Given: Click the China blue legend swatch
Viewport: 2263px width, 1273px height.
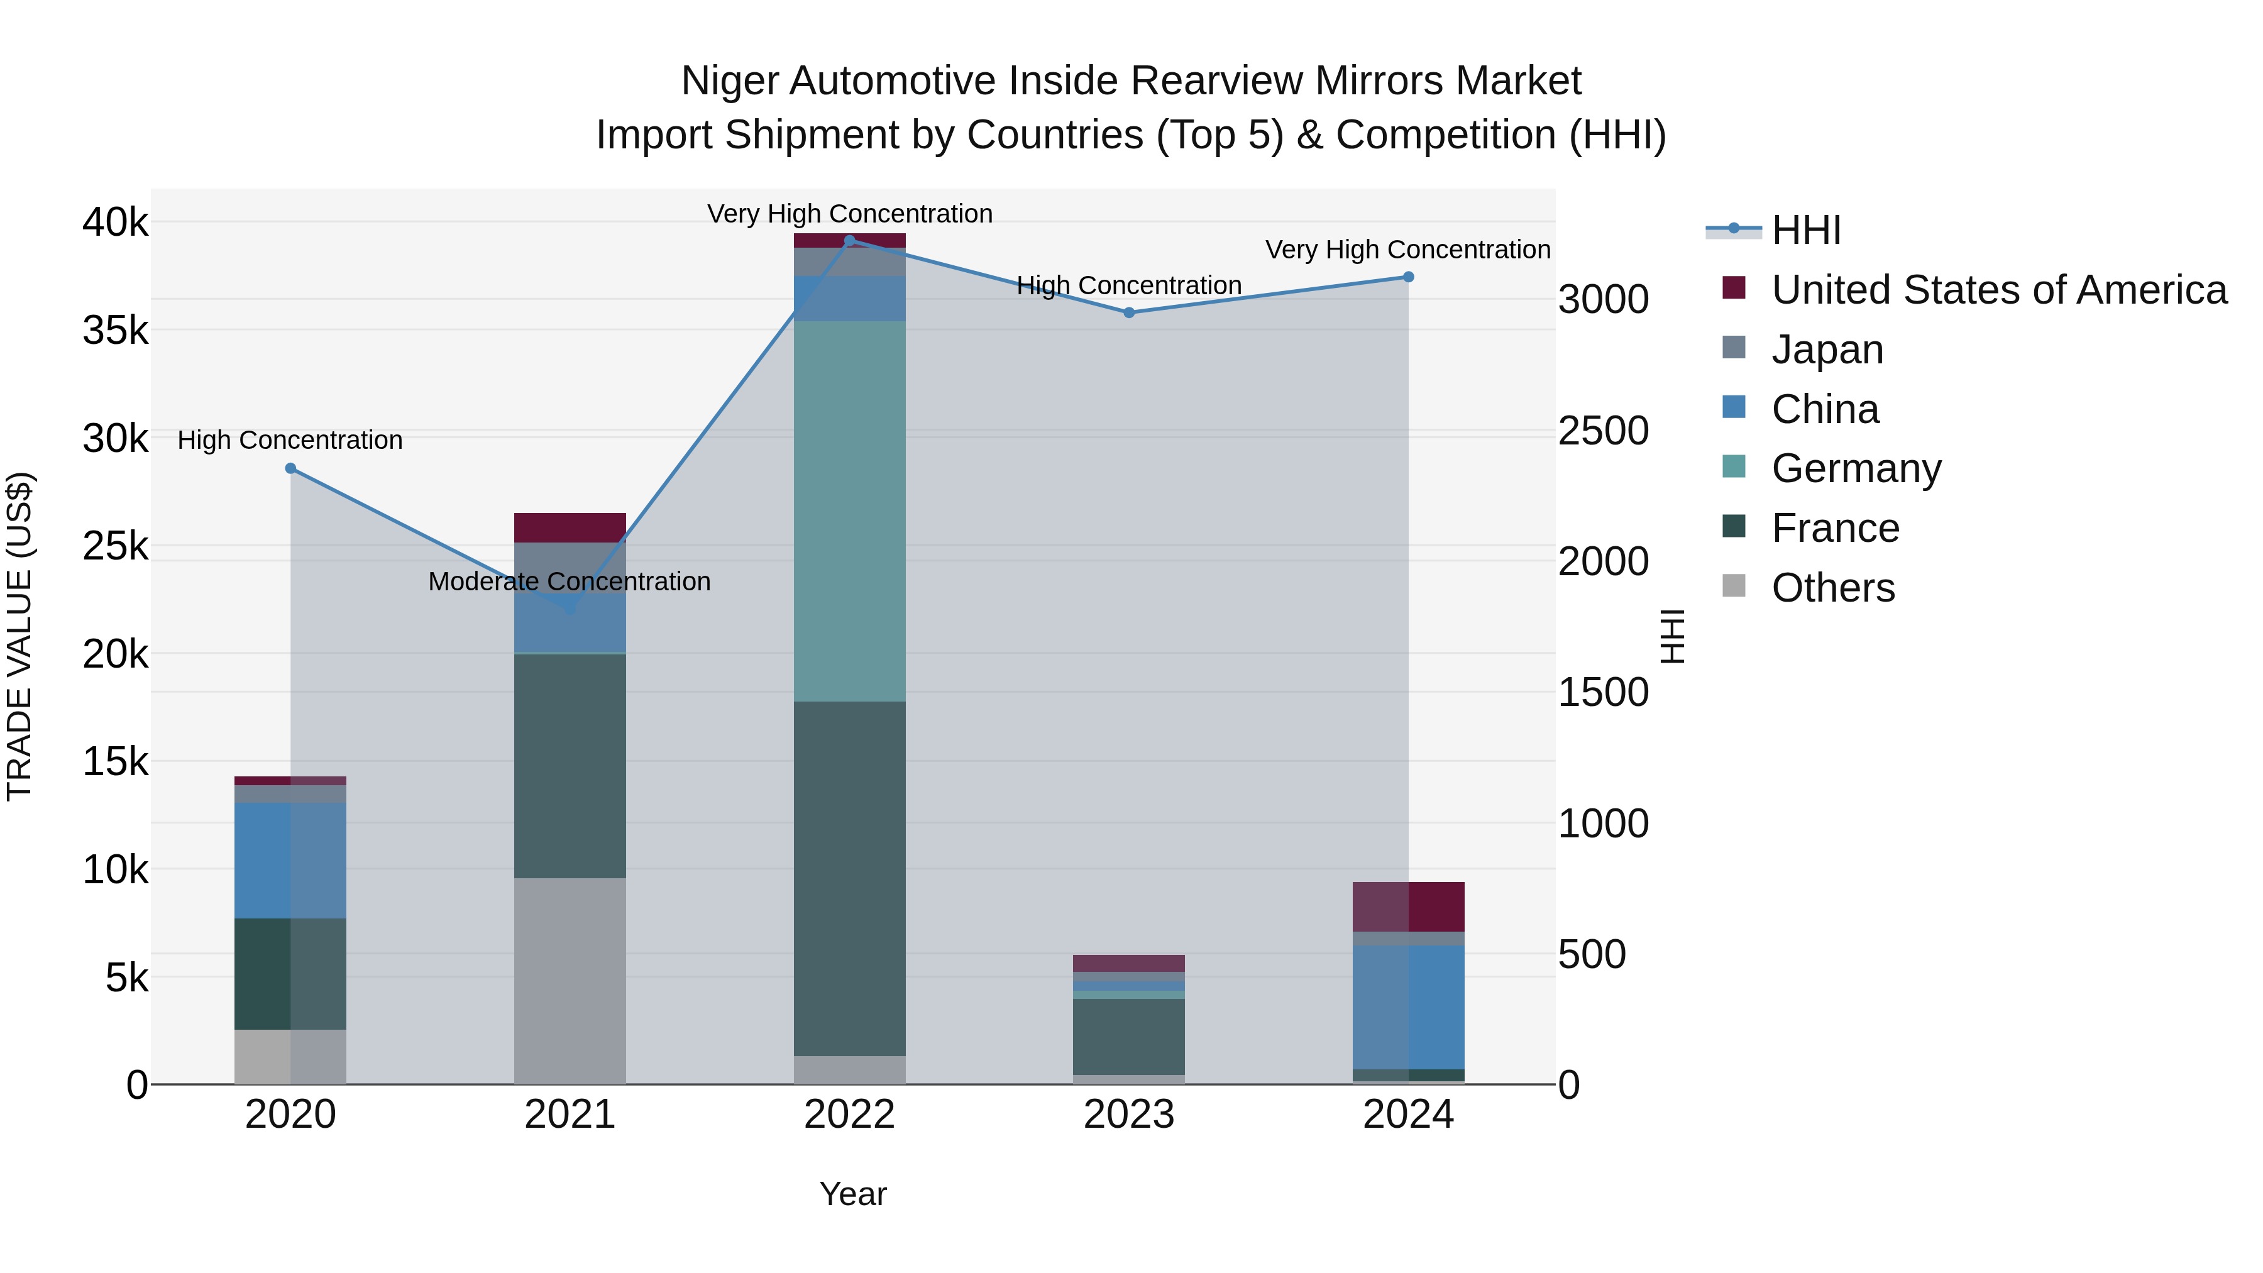Looking at the screenshot, I should coord(1734,407).
